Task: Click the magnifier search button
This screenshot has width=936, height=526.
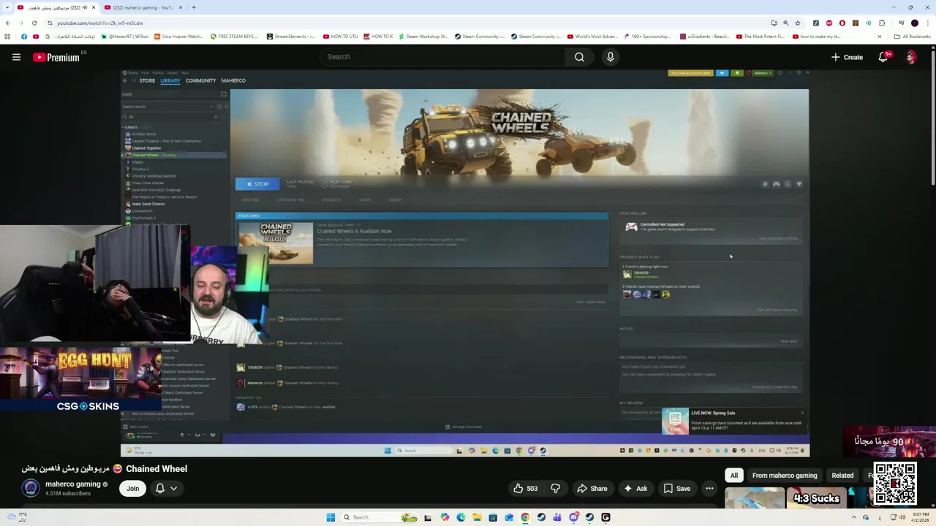Action: point(579,57)
